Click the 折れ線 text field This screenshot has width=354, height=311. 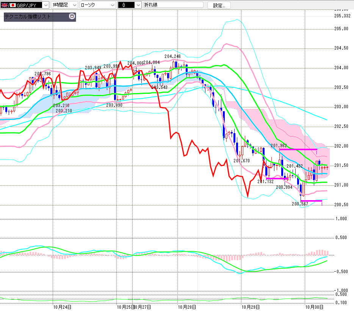(173, 5)
